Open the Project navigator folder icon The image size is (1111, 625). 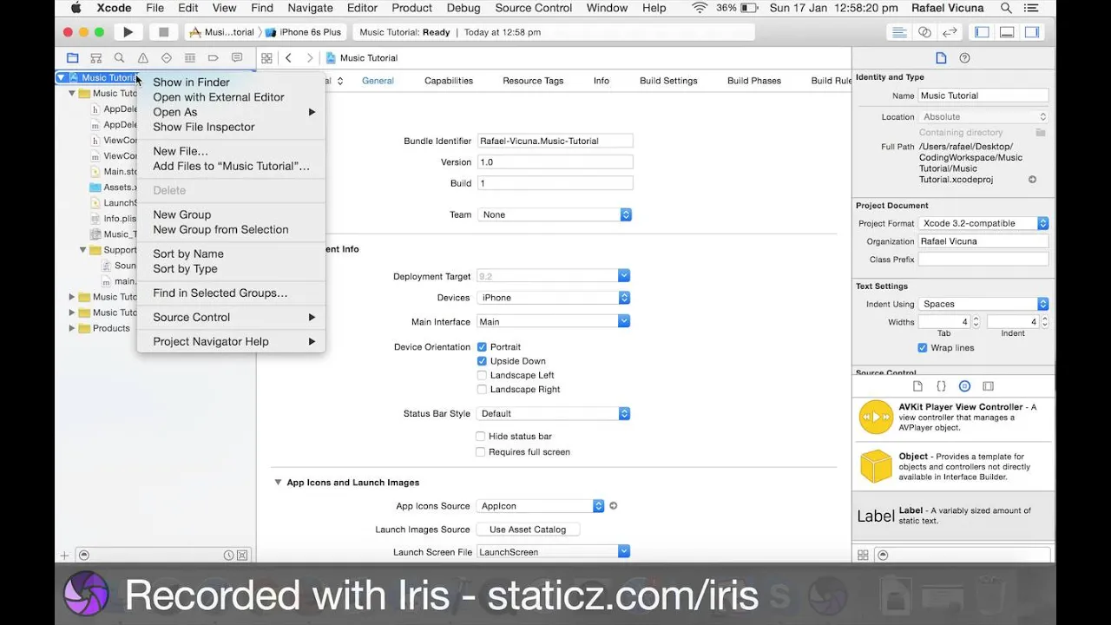(73, 58)
